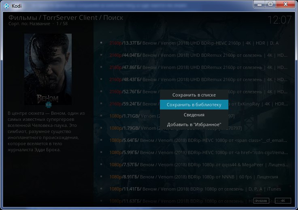Click the 01:52:00 duration badge

pos(261,201)
